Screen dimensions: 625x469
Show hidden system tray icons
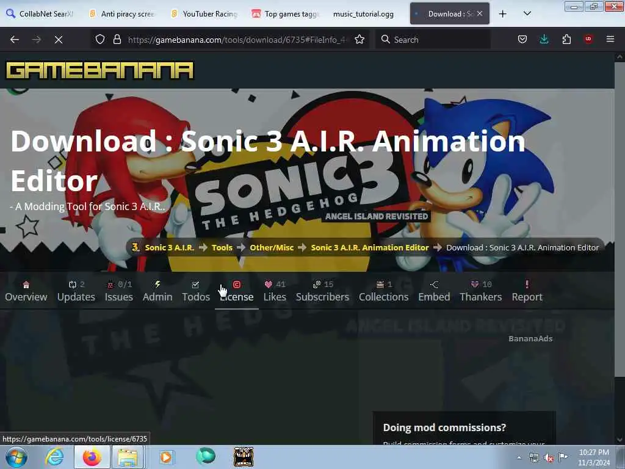(519, 458)
